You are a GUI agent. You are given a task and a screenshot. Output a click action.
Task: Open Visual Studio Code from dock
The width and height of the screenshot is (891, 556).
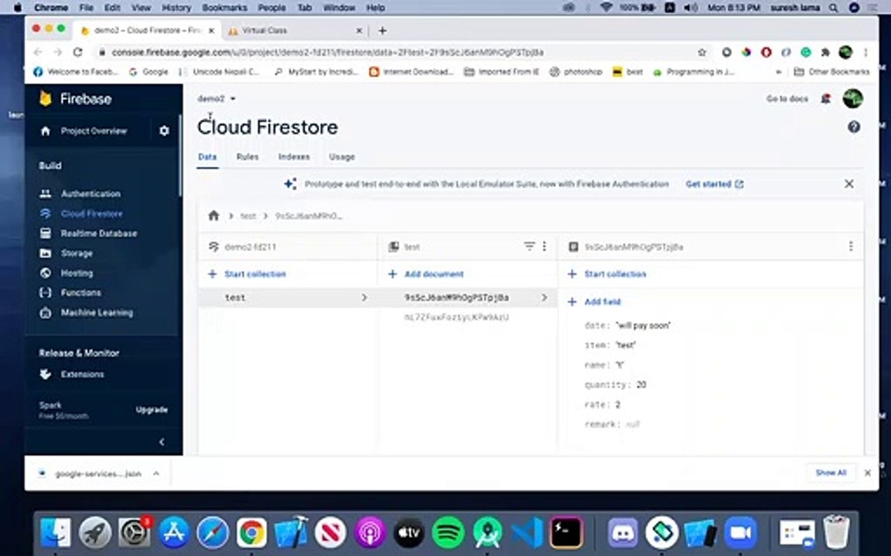tap(527, 533)
